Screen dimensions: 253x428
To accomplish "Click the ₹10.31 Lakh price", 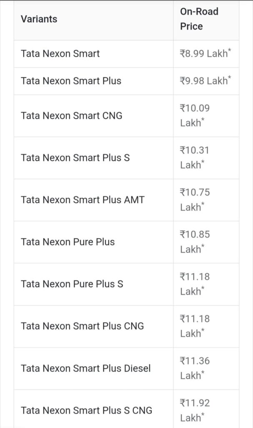I will coord(195,158).
